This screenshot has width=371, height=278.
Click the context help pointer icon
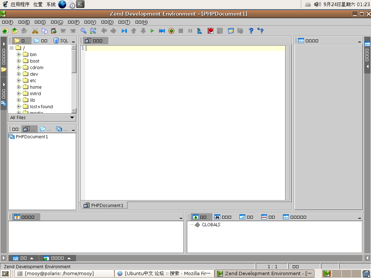[x=260, y=31]
